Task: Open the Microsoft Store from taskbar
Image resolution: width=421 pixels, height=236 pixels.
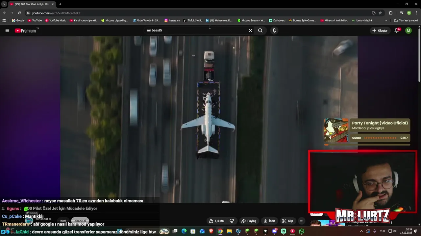Action: tap(193, 231)
